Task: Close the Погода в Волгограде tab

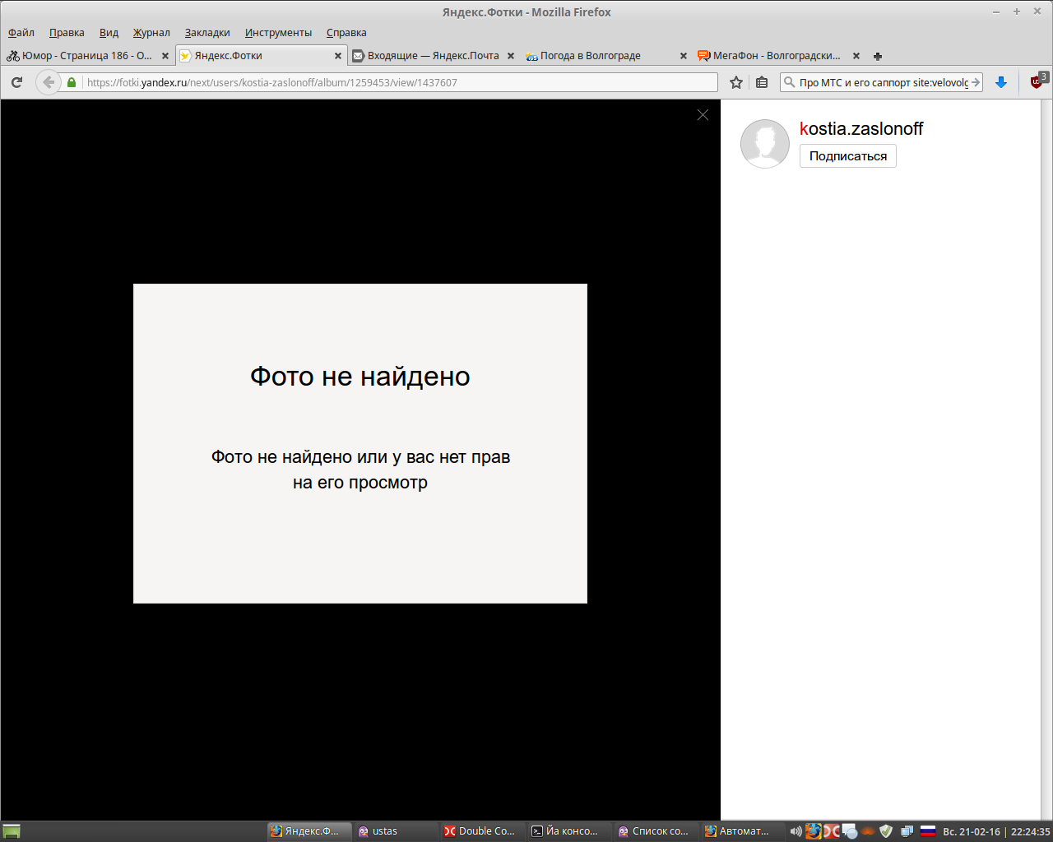Action: coord(684,56)
